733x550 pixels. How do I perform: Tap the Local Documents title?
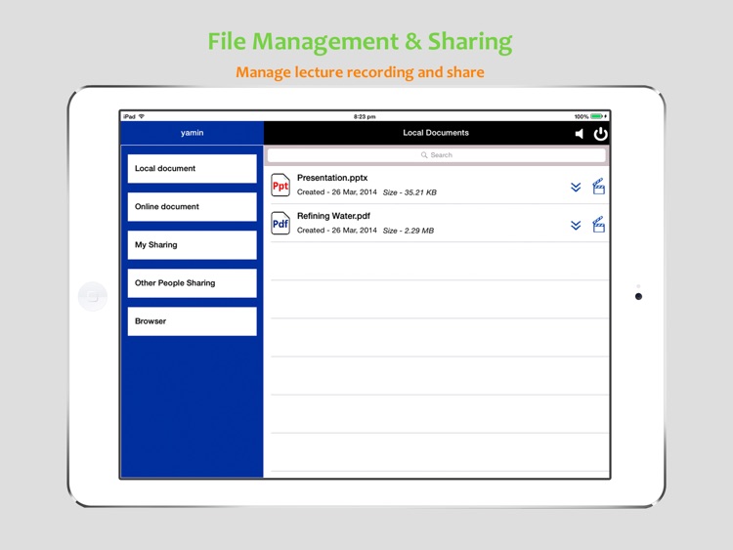coord(436,133)
